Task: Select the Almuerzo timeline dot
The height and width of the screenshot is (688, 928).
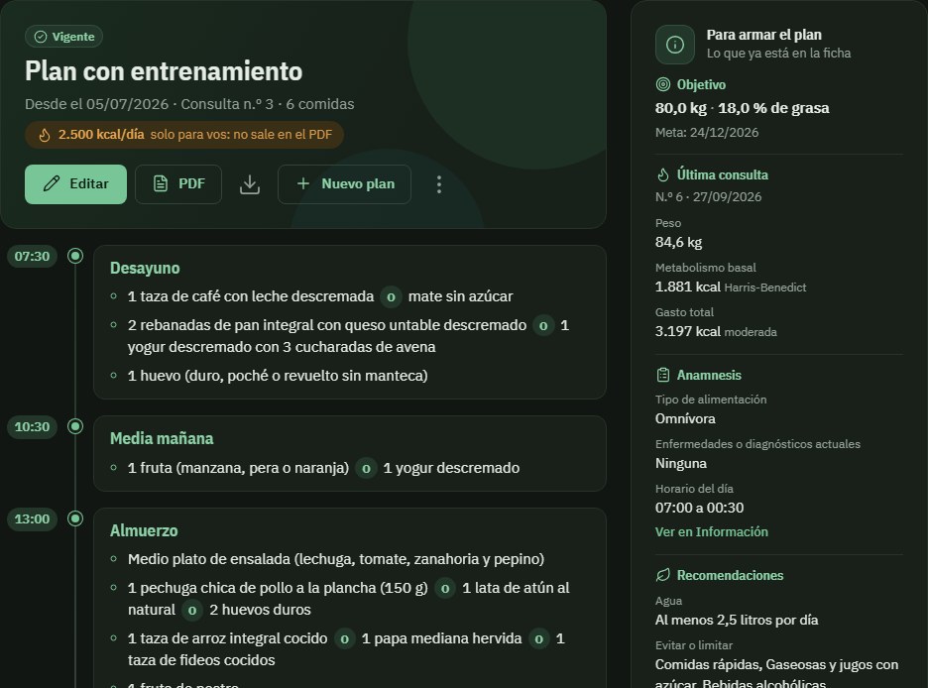Action: pyautogui.click(x=75, y=518)
